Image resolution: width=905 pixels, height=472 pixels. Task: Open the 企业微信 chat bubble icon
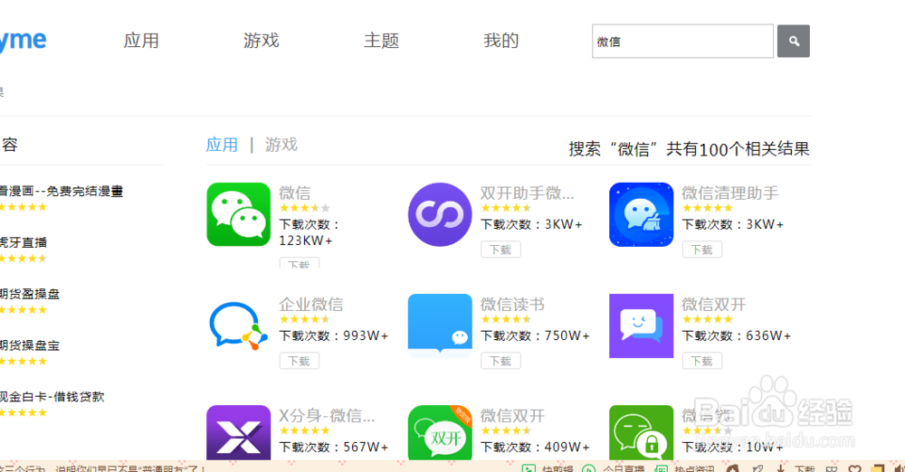click(238, 326)
